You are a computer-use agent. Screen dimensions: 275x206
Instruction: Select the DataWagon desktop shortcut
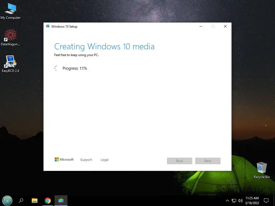coord(10,38)
